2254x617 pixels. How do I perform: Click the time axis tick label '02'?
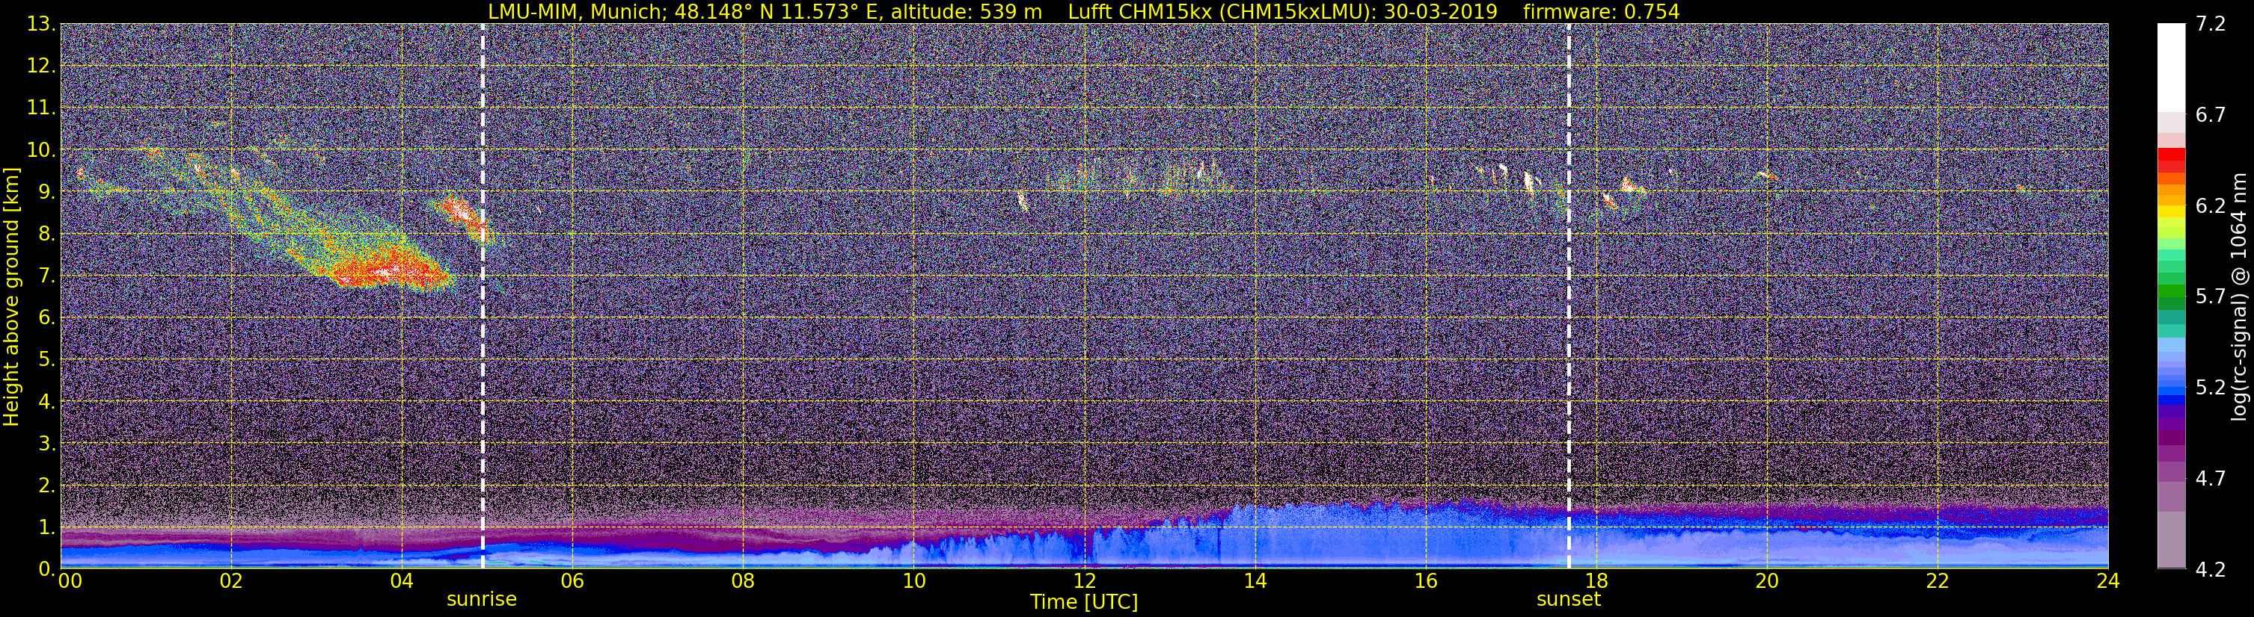[231, 581]
